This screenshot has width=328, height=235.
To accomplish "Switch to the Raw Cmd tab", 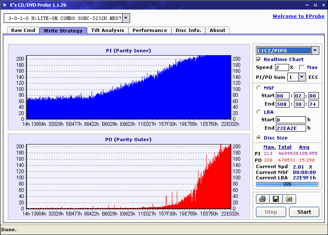I will pyautogui.click(x=23, y=30).
